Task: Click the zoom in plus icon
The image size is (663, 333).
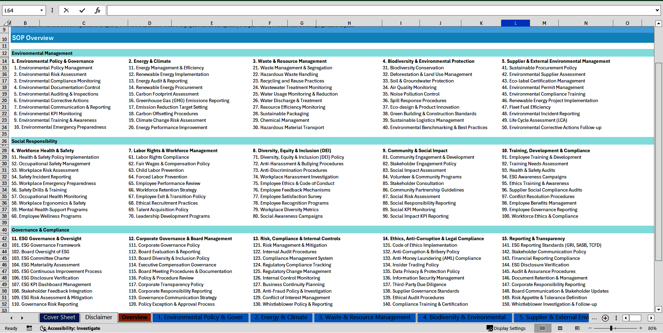Action: tap(641, 328)
